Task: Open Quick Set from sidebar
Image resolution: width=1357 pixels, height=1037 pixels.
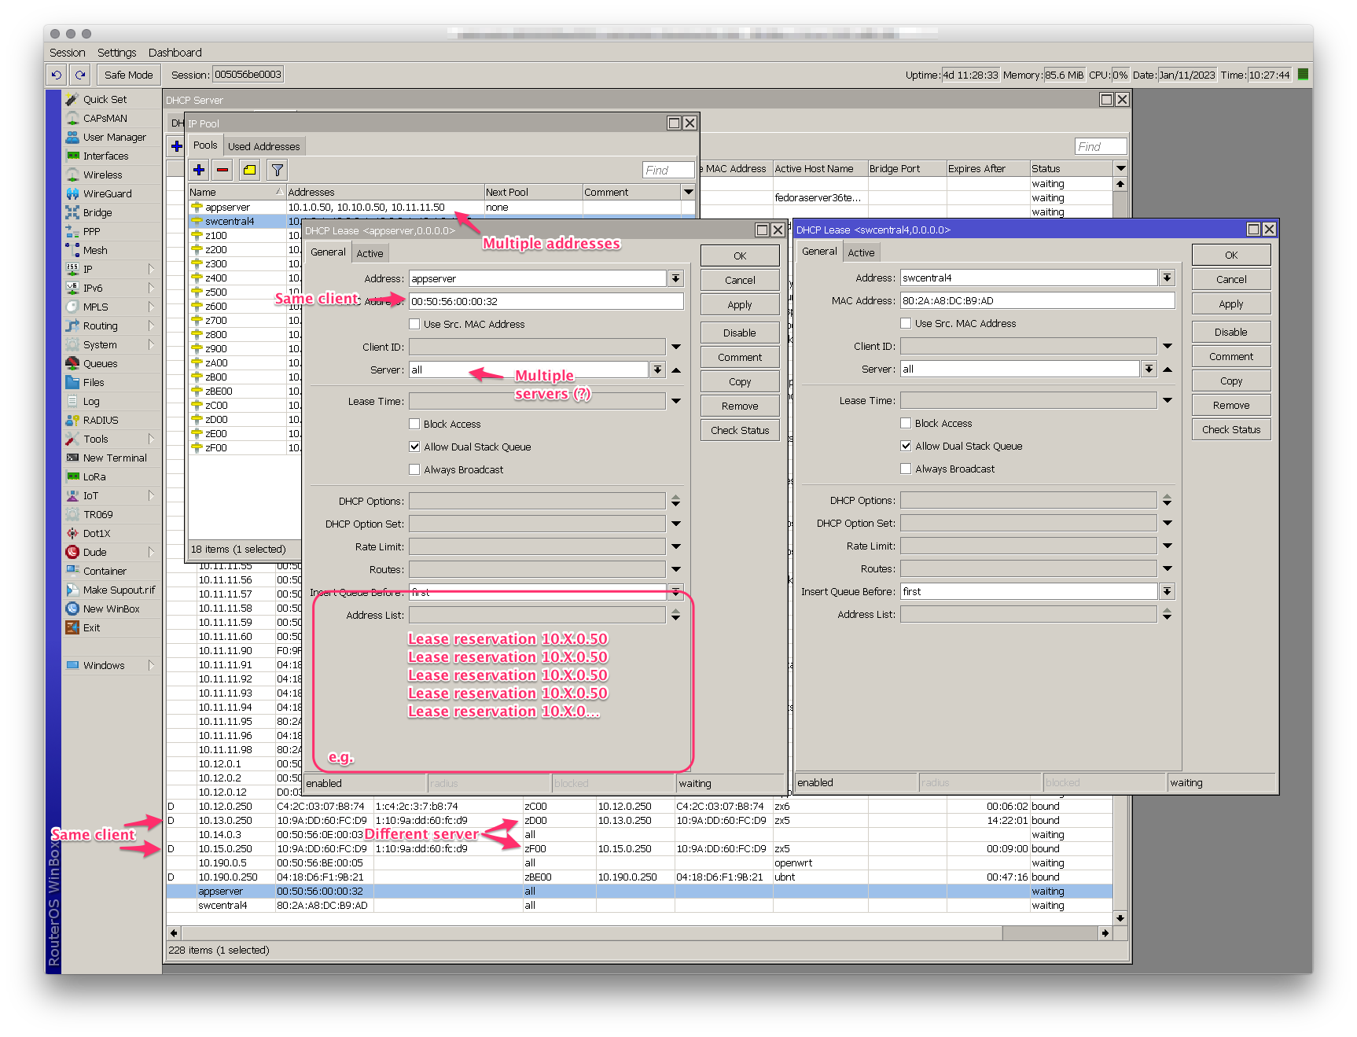Action: [x=105, y=99]
